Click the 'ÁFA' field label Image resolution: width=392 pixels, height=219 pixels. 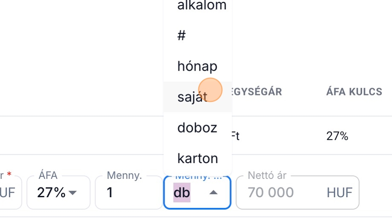coord(48,176)
